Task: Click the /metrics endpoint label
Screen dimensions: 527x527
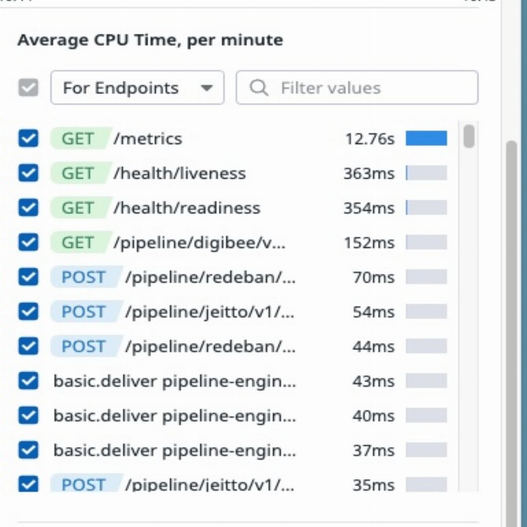Action: 148,139
